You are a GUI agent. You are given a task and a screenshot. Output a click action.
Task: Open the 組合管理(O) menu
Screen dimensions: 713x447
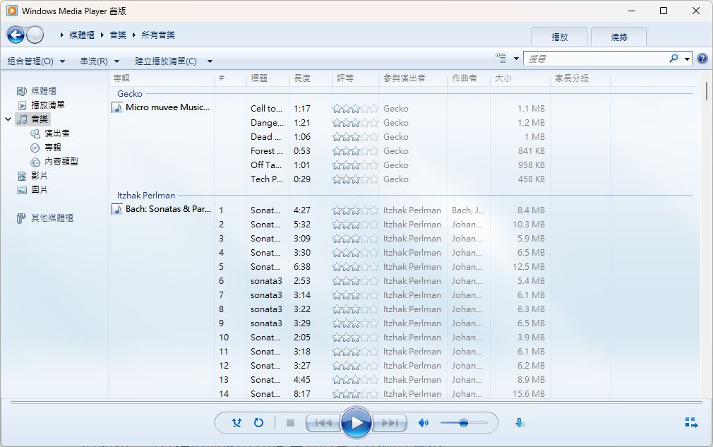pyautogui.click(x=36, y=61)
